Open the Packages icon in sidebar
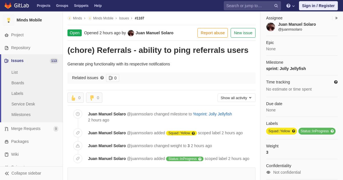 point(7,142)
